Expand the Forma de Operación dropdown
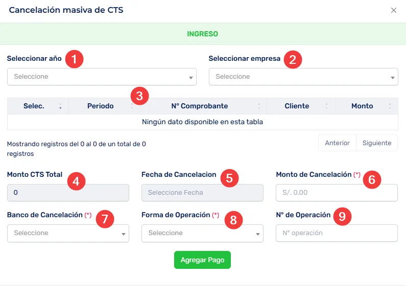 (202, 233)
